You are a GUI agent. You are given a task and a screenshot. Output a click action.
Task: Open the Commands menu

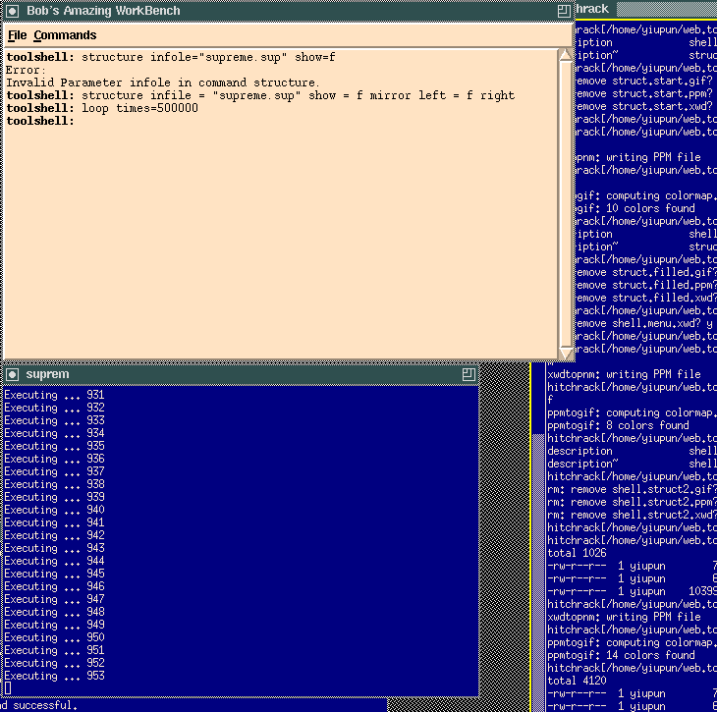65,35
